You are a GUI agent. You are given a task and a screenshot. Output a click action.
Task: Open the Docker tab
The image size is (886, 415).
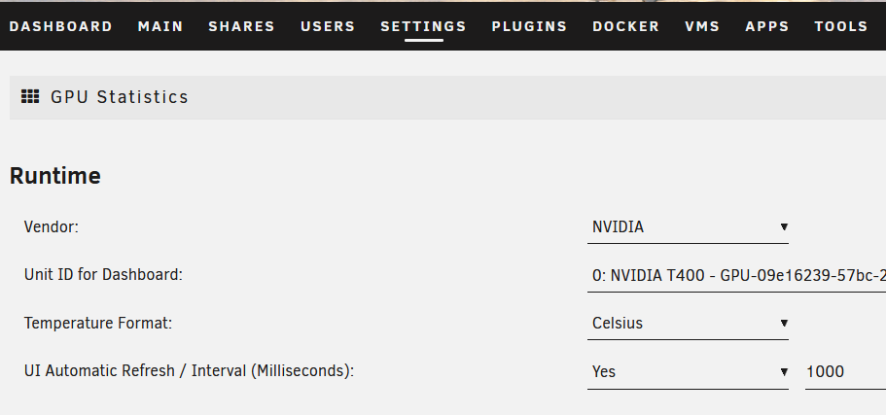tap(626, 26)
